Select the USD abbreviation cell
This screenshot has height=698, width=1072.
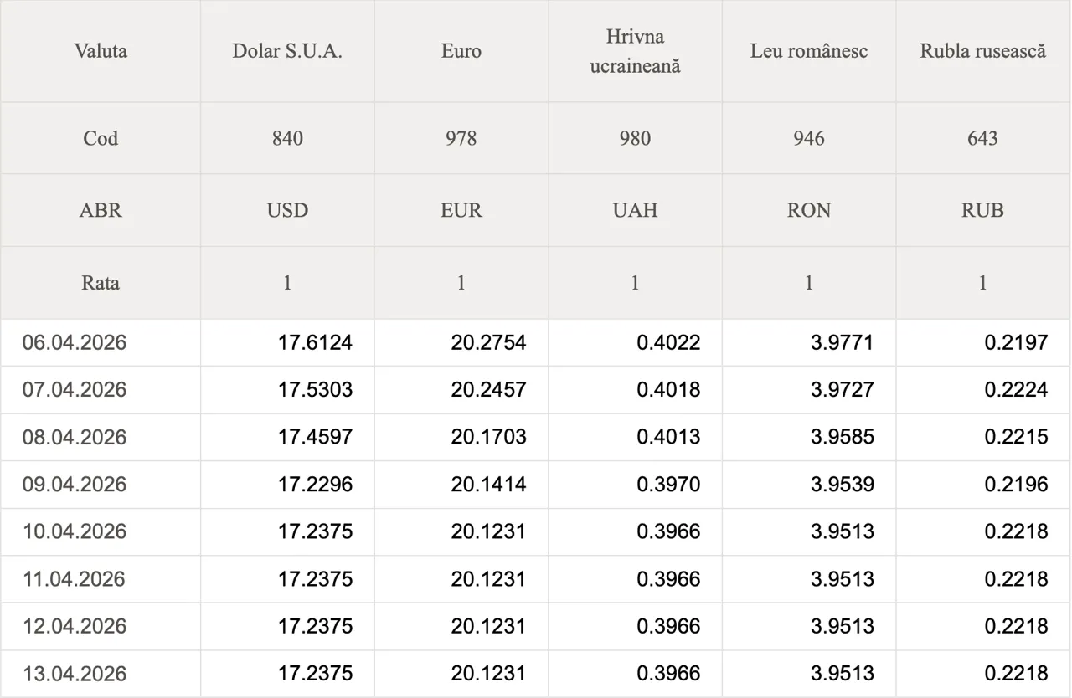coord(287,210)
